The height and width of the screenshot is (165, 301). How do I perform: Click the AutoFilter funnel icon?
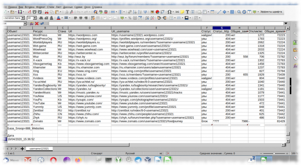pyautogui.click(x=145, y=12)
